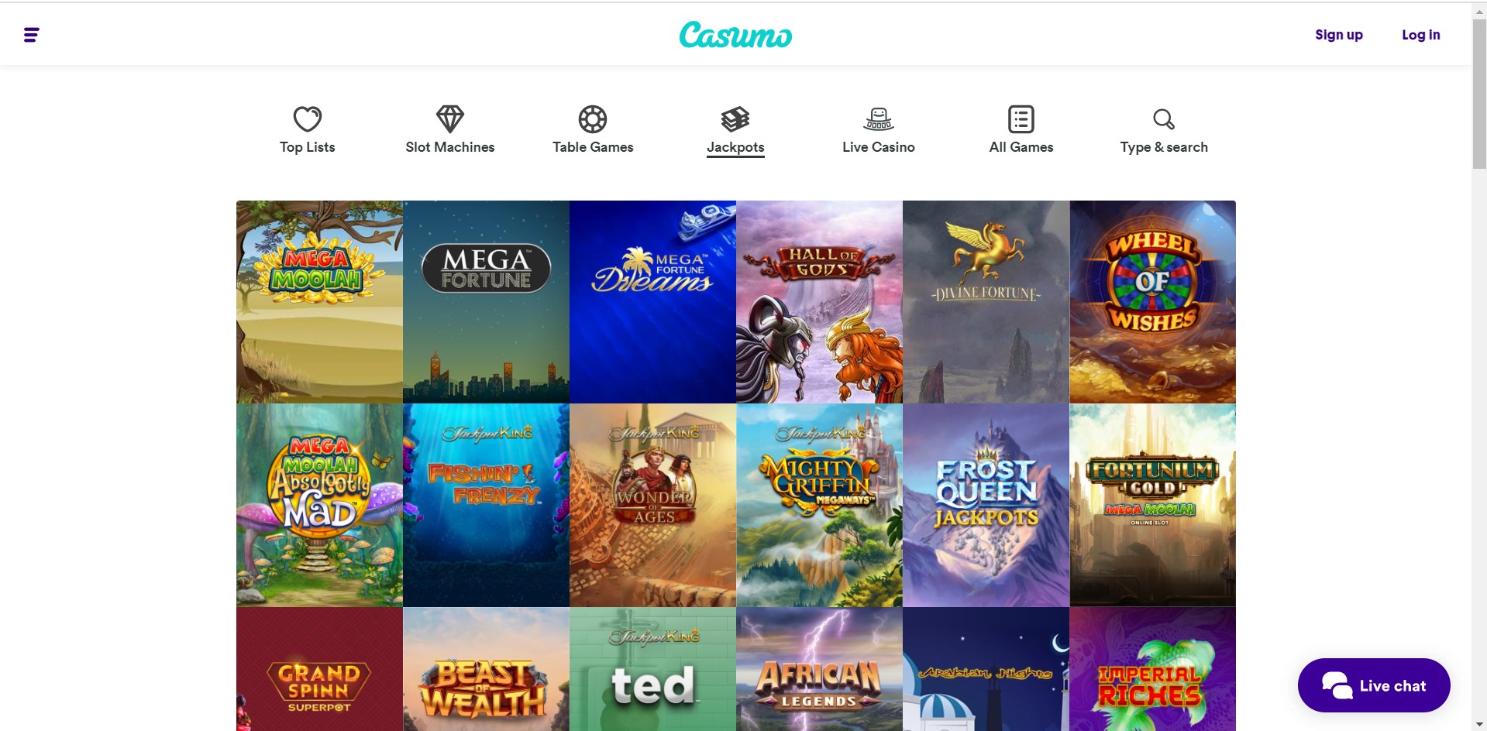Open the Mega Moolah game tile
Image resolution: width=1487 pixels, height=731 pixels.
[x=319, y=302]
